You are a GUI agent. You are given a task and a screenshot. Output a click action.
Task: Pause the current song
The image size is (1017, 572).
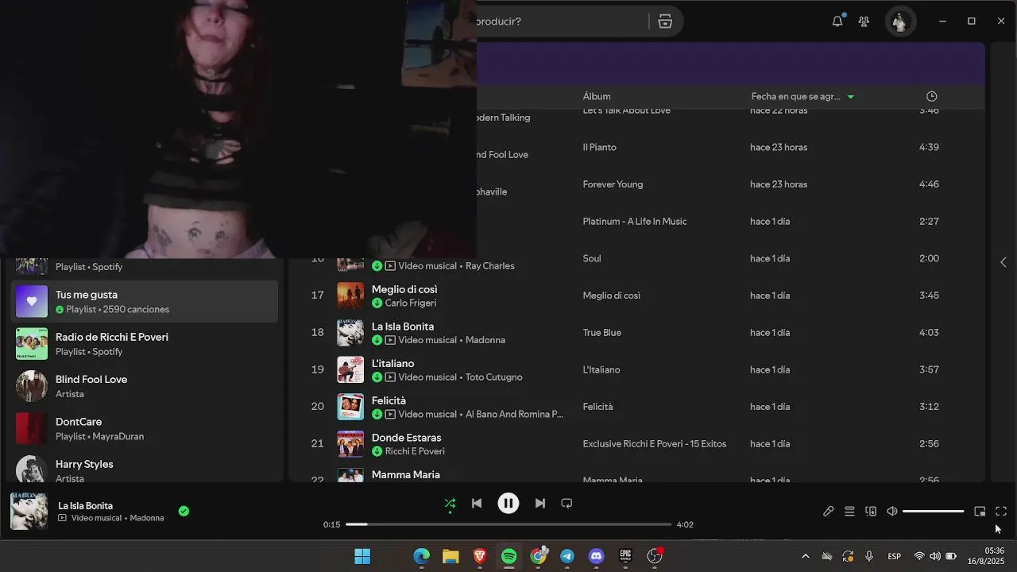tap(508, 503)
